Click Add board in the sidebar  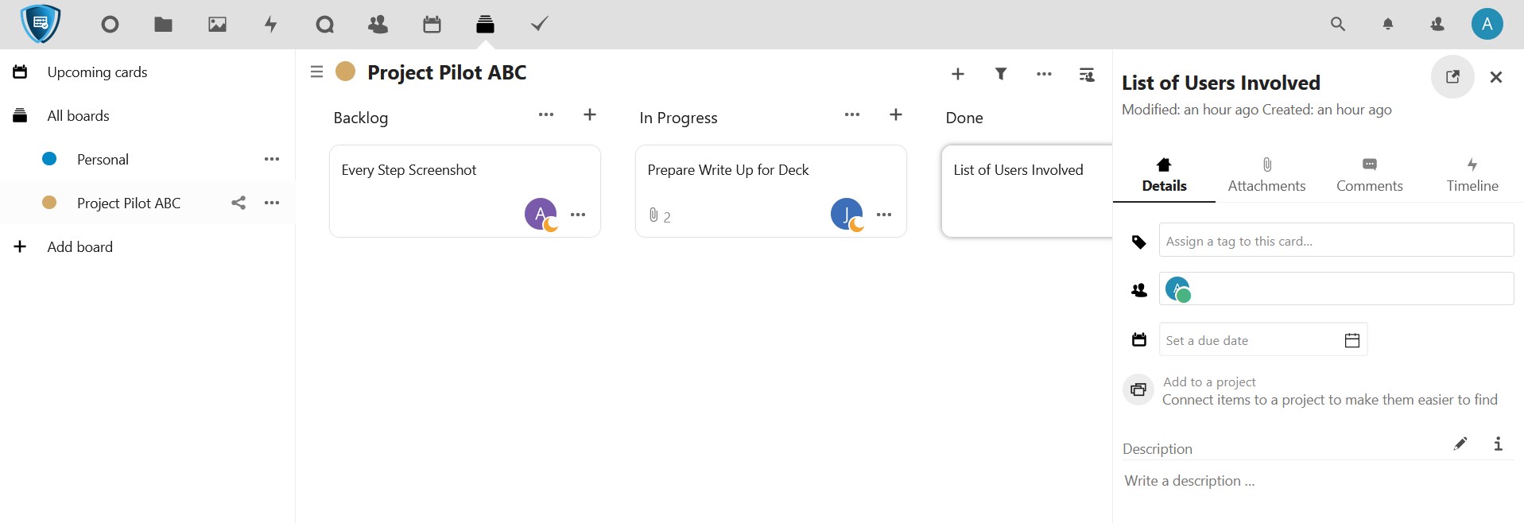[79, 246]
